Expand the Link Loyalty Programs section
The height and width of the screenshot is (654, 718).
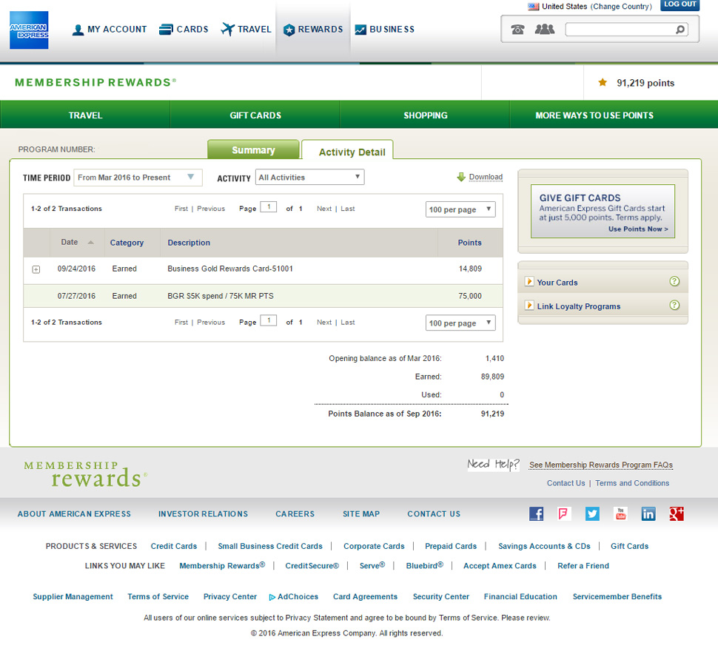point(529,306)
